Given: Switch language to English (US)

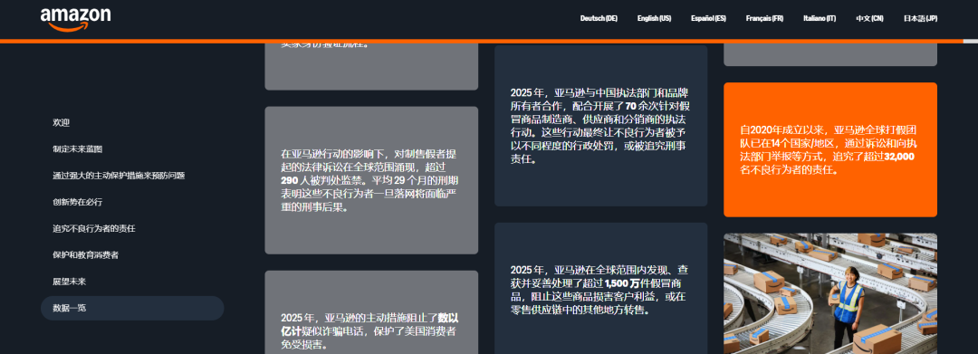Looking at the screenshot, I should pyautogui.click(x=655, y=19).
